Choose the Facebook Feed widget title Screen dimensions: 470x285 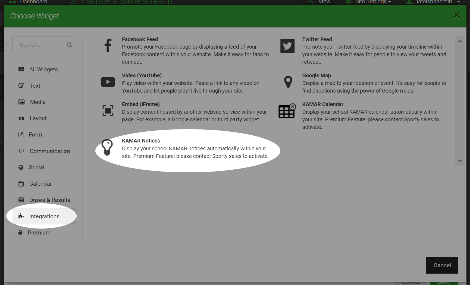pos(140,39)
